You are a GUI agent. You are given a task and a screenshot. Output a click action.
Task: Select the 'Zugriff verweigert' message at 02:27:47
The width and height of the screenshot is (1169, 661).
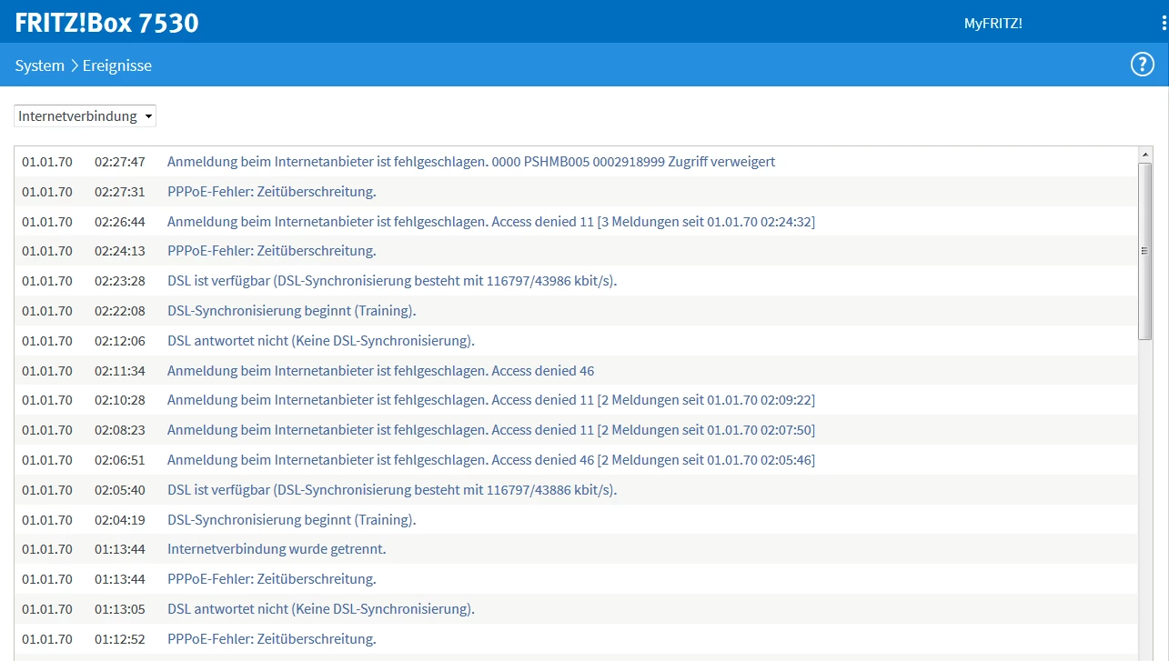tap(471, 162)
